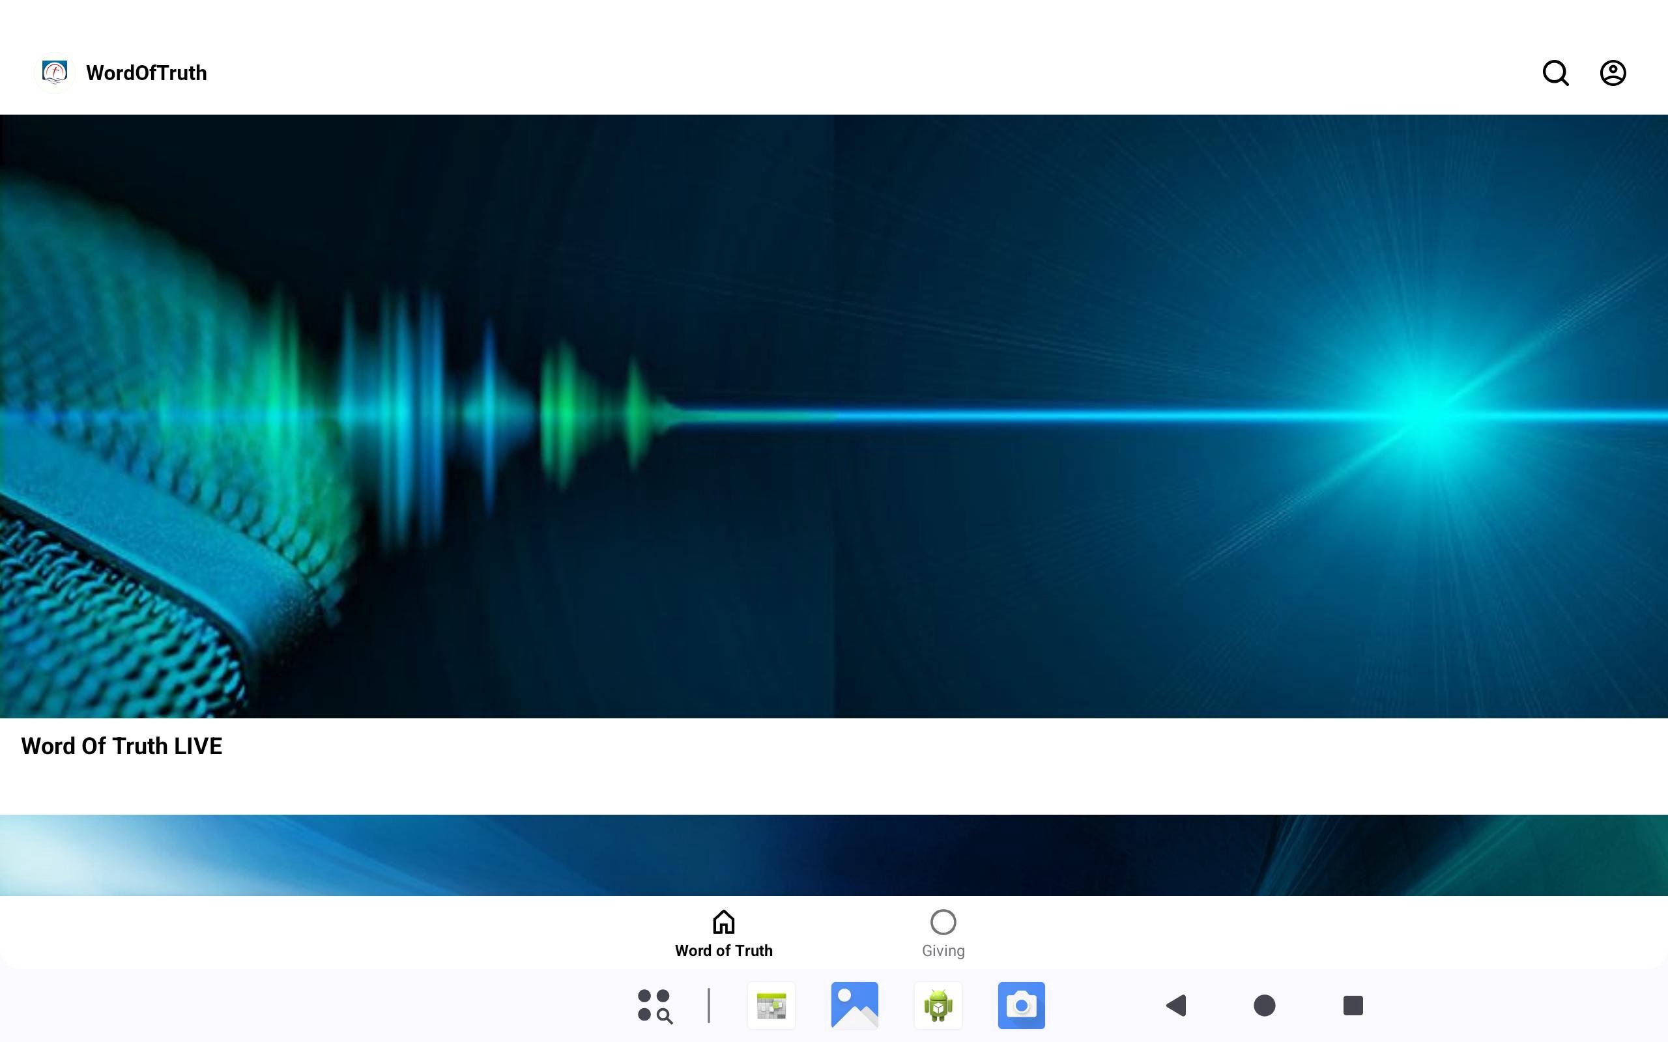This screenshot has width=1668, height=1042.
Task: Launch the Camera app from taskbar
Action: pos(1021,1006)
